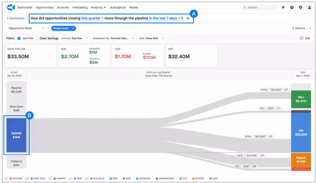Click the app logo in the top bar

point(11,7)
